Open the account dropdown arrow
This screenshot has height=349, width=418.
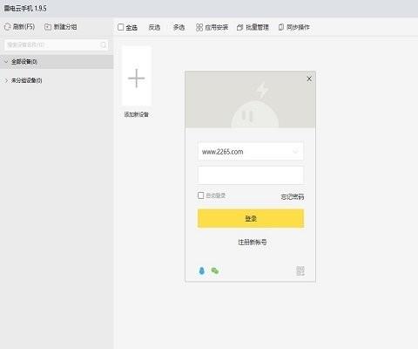tap(295, 151)
